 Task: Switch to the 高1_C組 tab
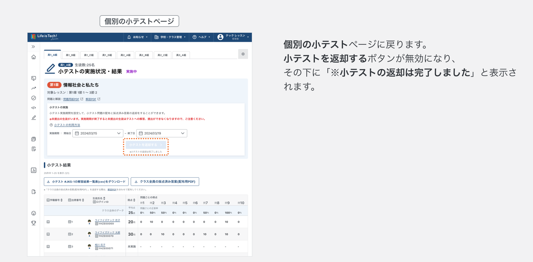click(x=89, y=55)
